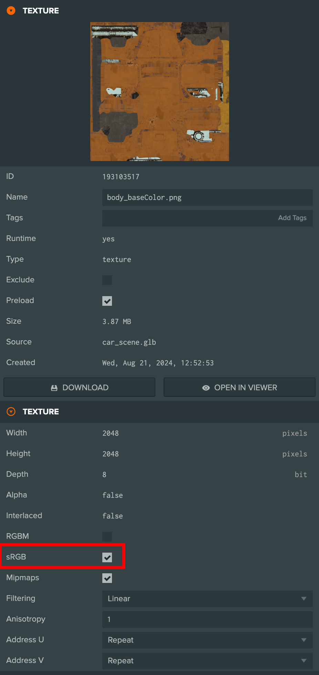Turn off the Mipmaps checkbox
The width and height of the screenshot is (319, 675).
[x=107, y=578]
